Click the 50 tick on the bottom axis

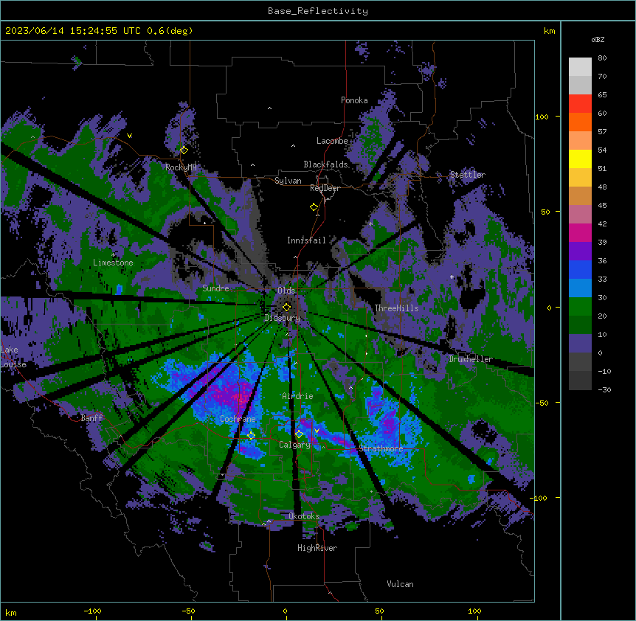(x=379, y=611)
